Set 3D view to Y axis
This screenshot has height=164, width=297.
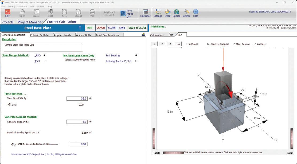162,44
